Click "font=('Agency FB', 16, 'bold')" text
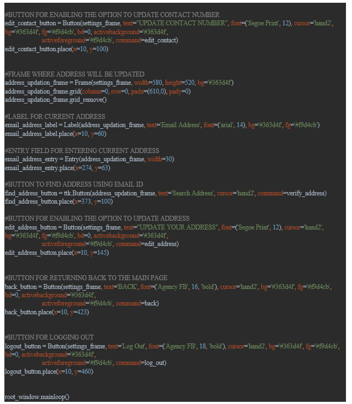 point(179,287)
